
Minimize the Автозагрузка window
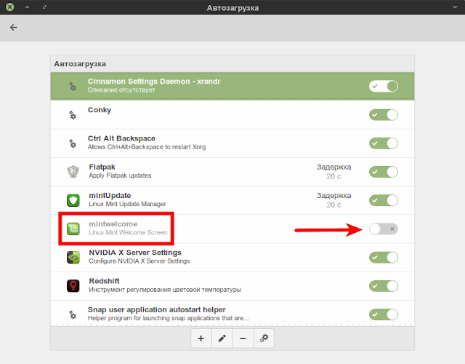[x=28, y=7]
